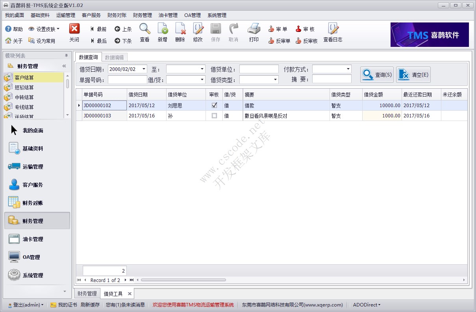Click the 查看 magnifier icon
The width and height of the screenshot is (476, 312).
point(145,28)
